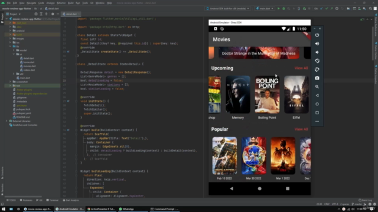Click the Git update project arrow icon
Screen dimensions: 378x212
[321, 8]
